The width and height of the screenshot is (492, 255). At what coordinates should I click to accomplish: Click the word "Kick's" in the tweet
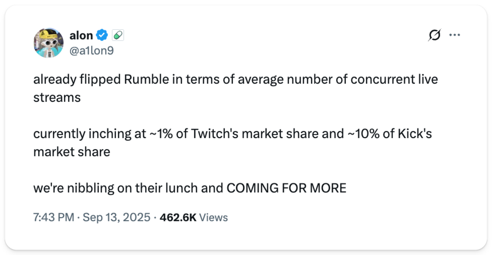415,134
